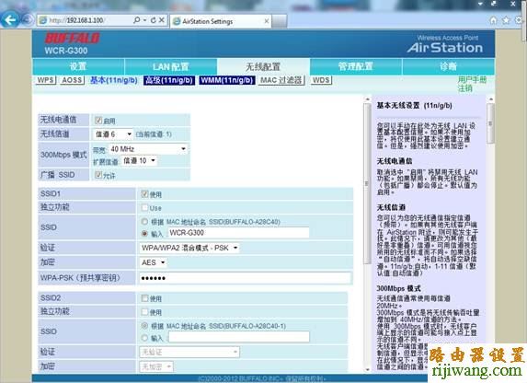Open the WDS submenu
Screen dimensions: 527x383
(x=321, y=80)
